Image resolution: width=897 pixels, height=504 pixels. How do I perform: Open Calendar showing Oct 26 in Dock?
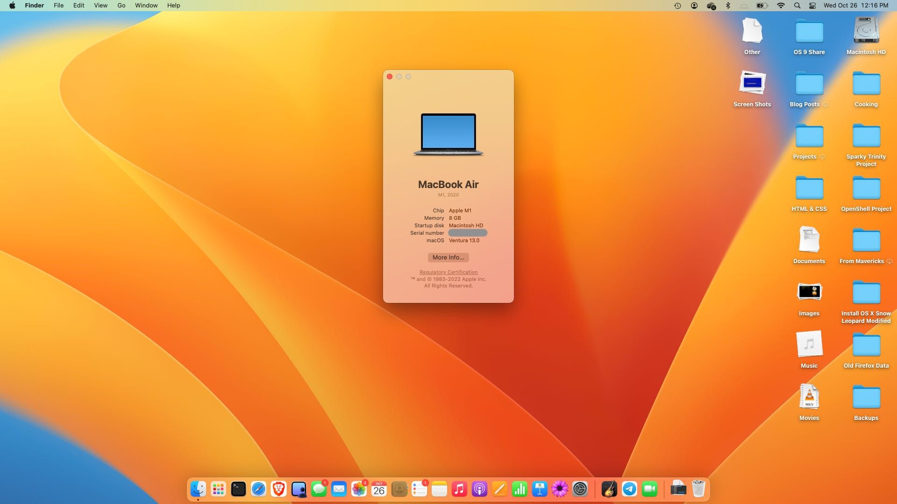(x=379, y=489)
